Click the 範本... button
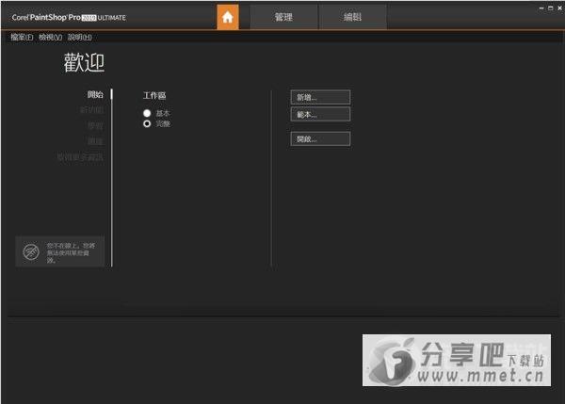 pyautogui.click(x=320, y=115)
